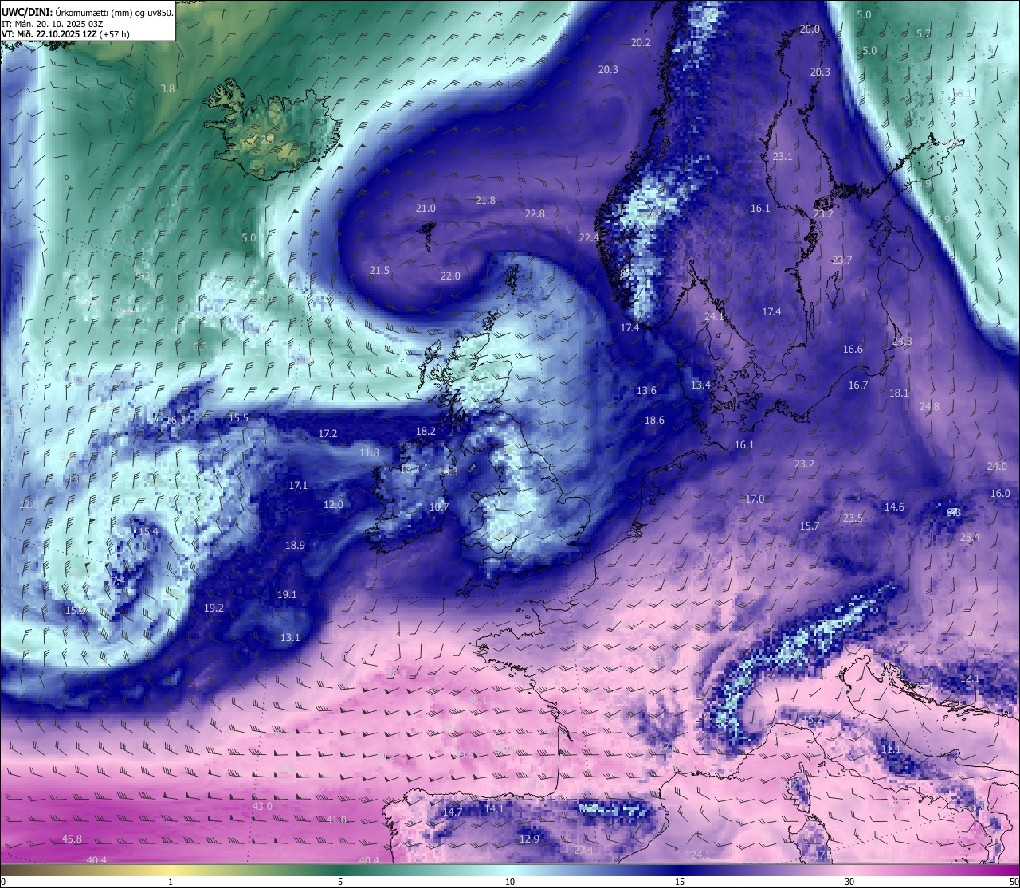
Task: Click the 16.3 value on the map
Action: pos(175,421)
